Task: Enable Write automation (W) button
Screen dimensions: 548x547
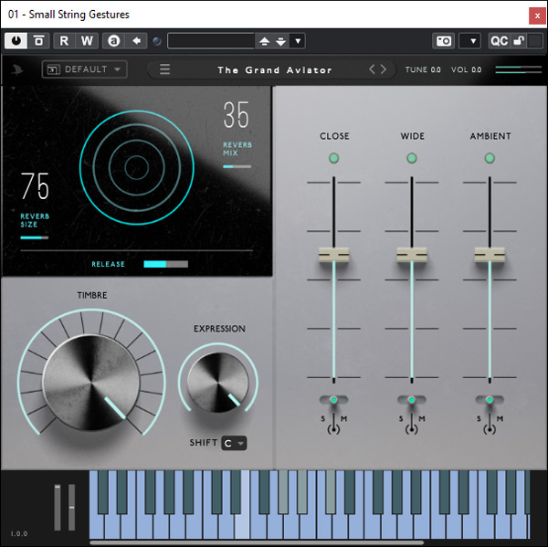Action: click(87, 40)
